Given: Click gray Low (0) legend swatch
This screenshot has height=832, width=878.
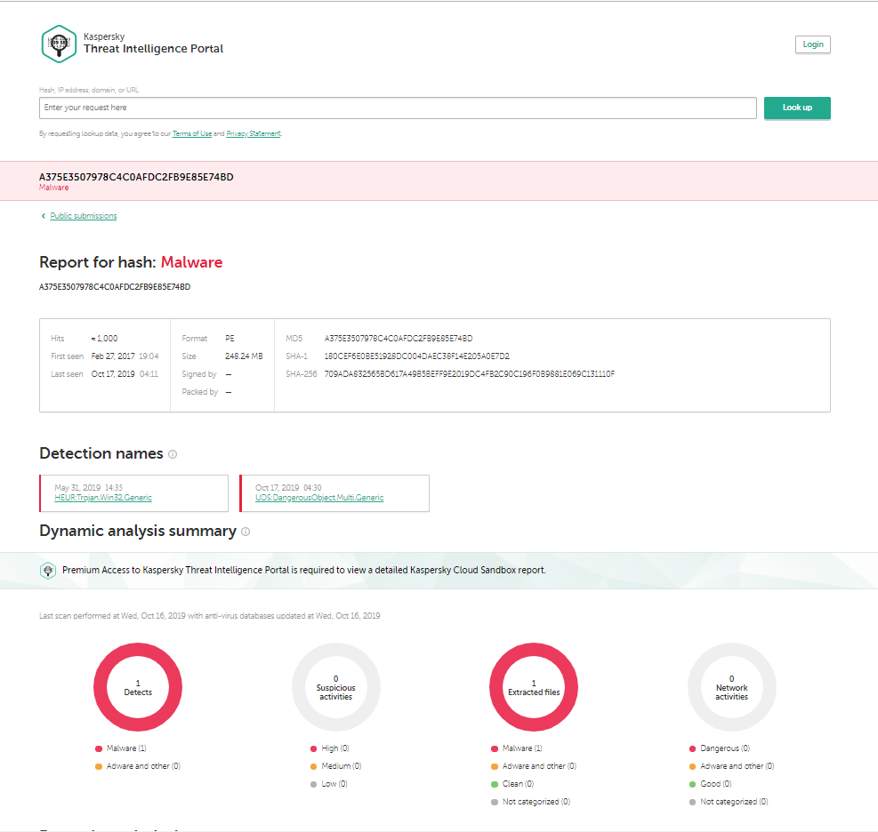Looking at the screenshot, I should [x=313, y=784].
